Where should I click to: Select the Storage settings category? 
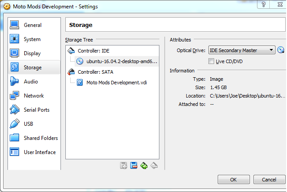click(x=34, y=68)
